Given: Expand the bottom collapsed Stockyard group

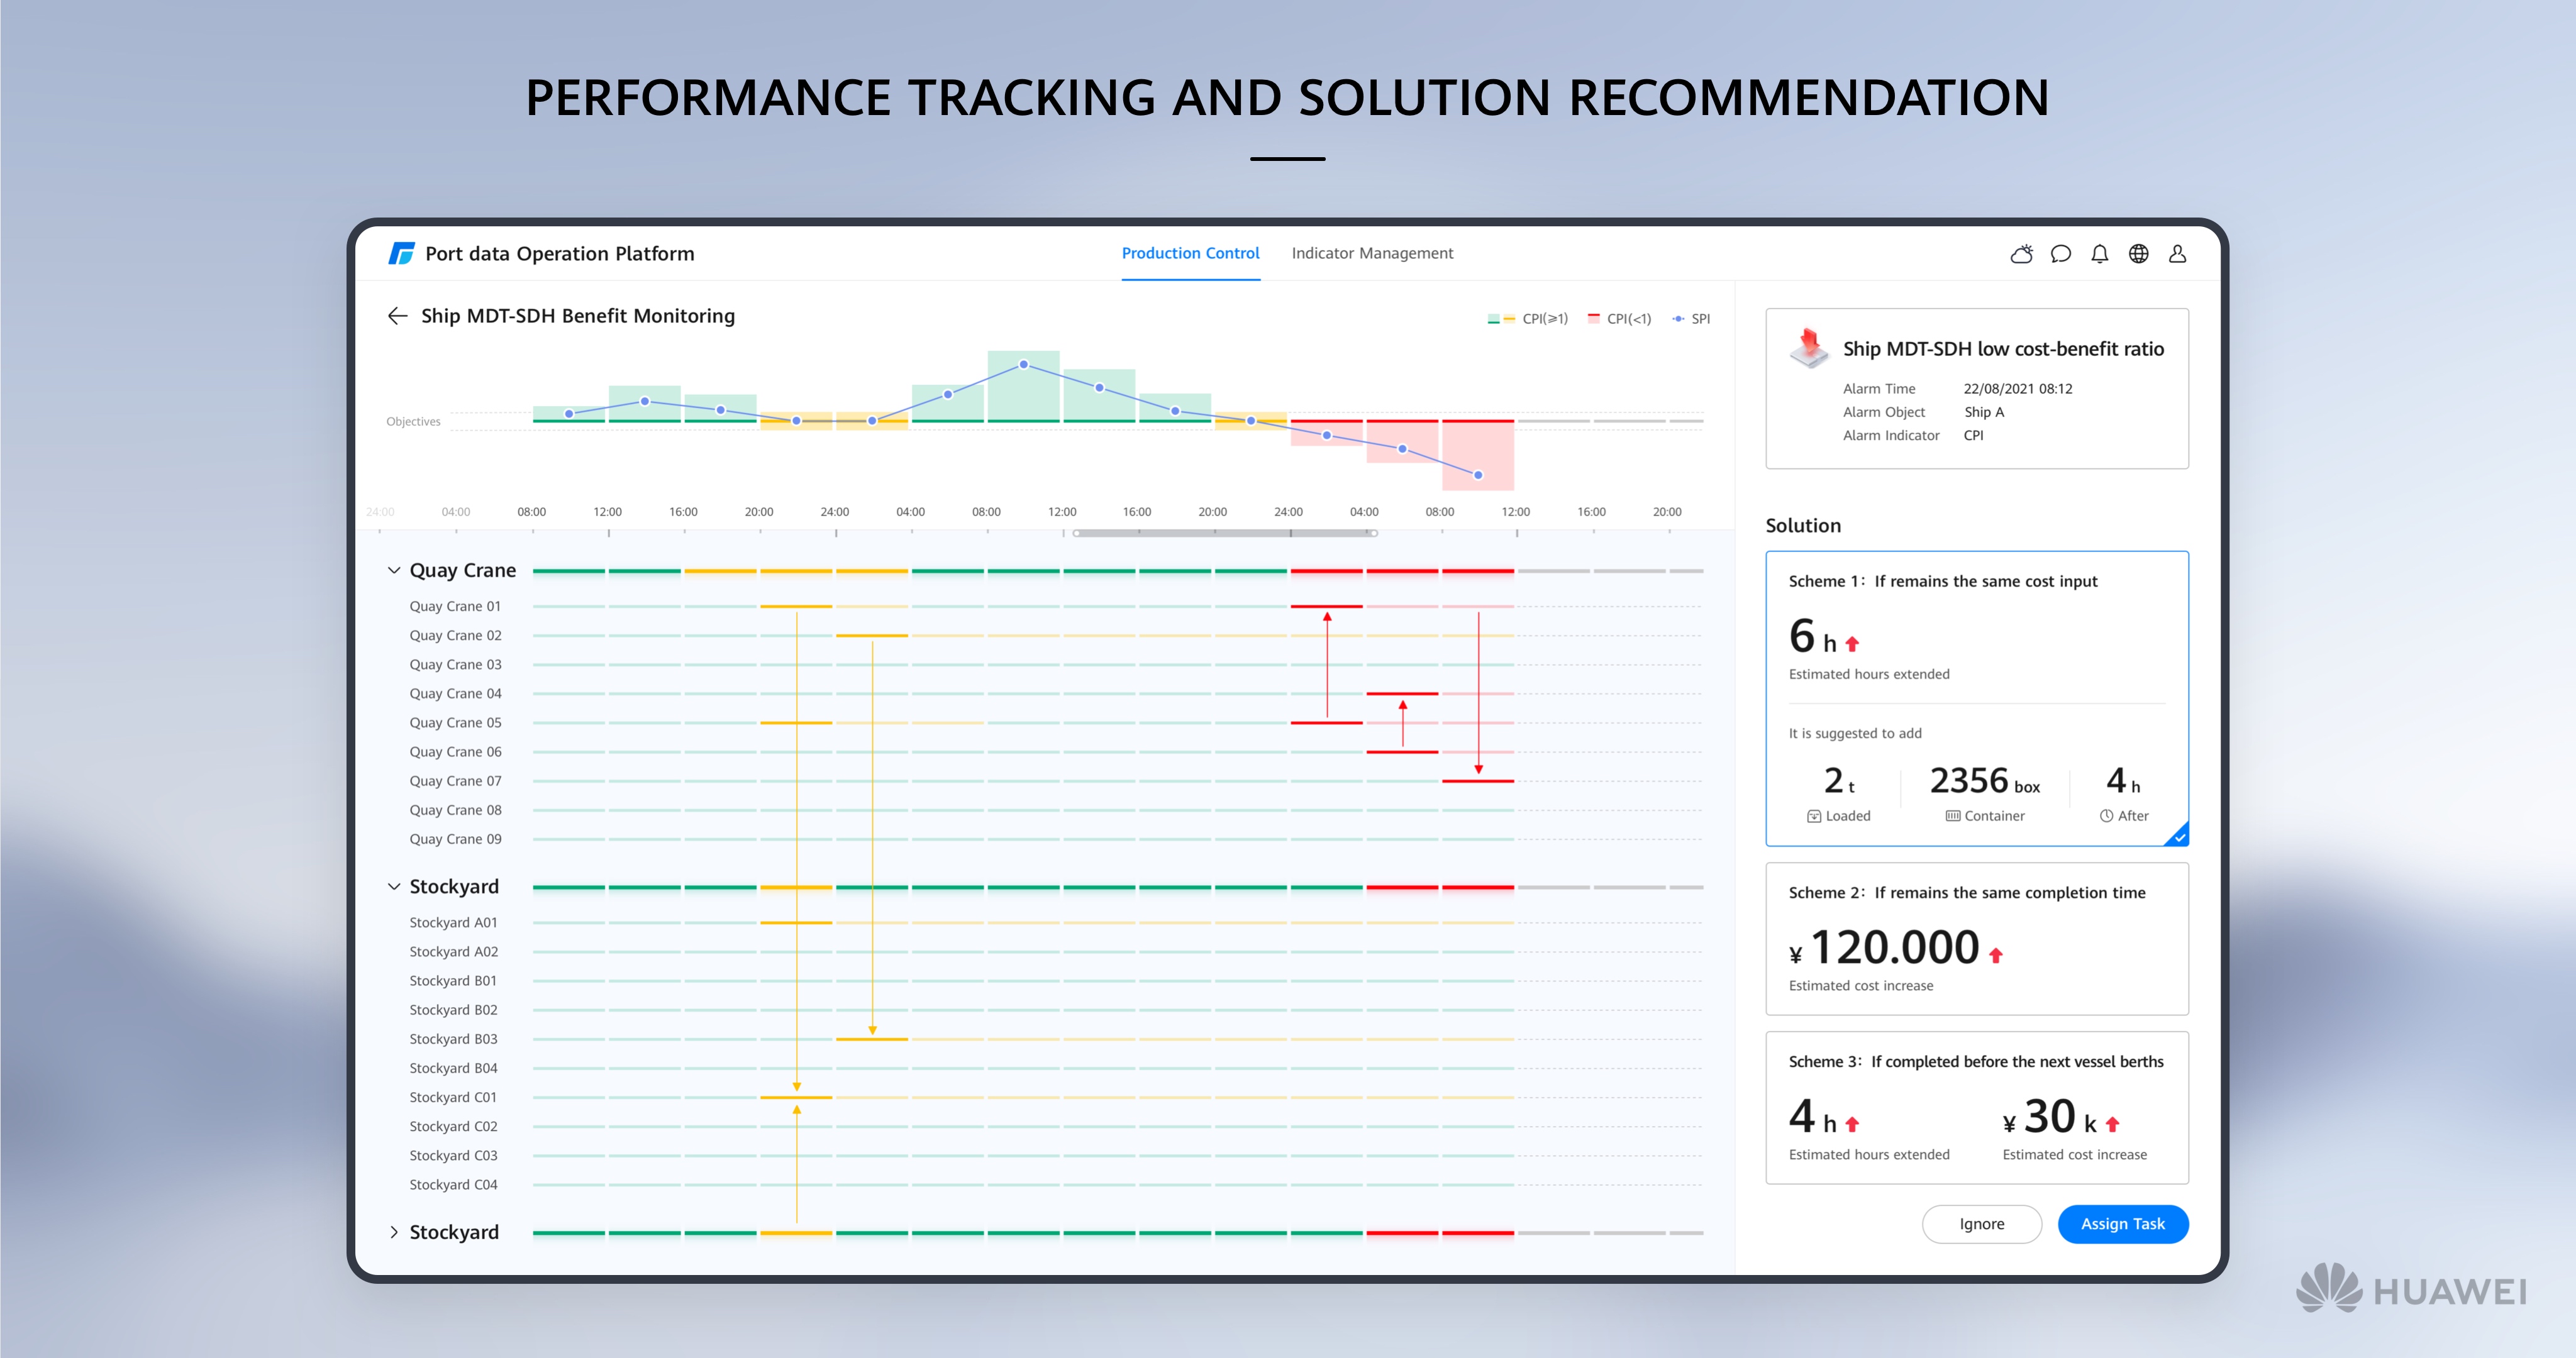Looking at the screenshot, I should [394, 1232].
